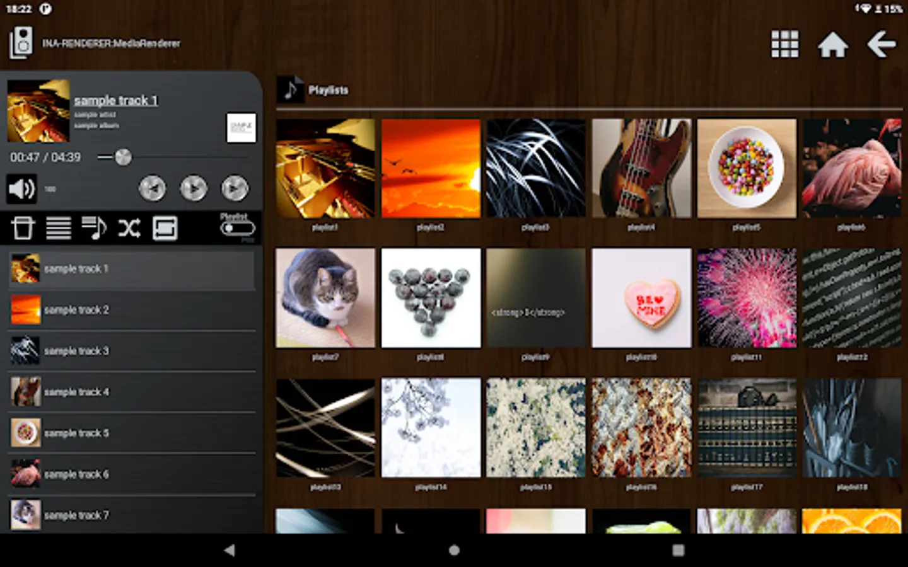Select 'sample track 5' in queue

point(132,433)
